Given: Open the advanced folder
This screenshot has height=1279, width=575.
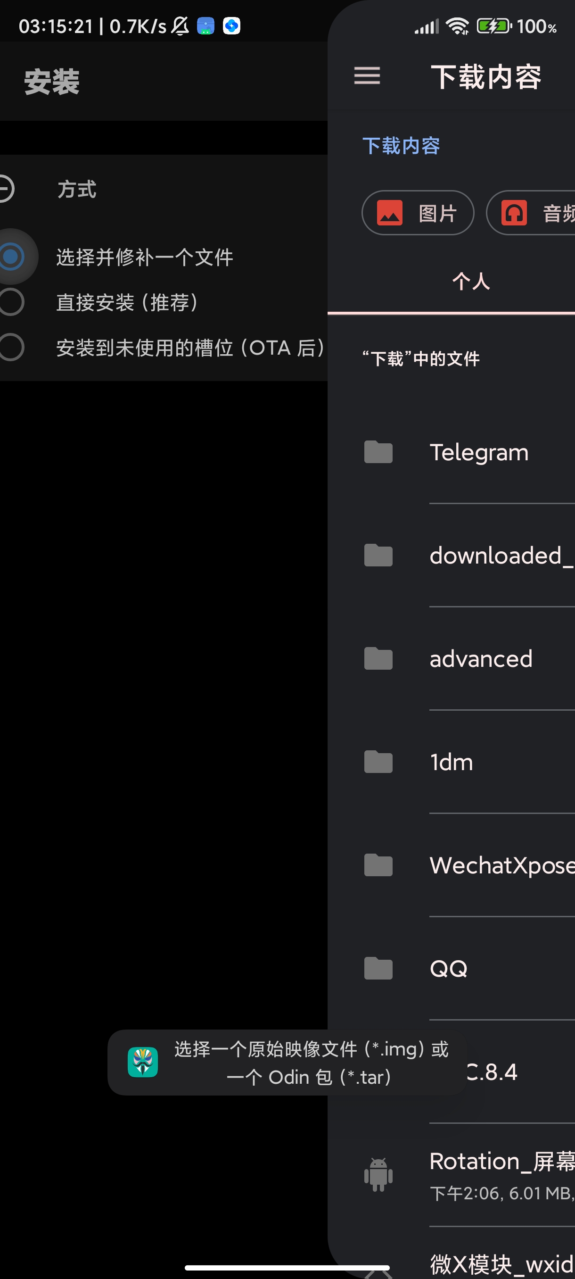Looking at the screenshot, I should point(480,659).
